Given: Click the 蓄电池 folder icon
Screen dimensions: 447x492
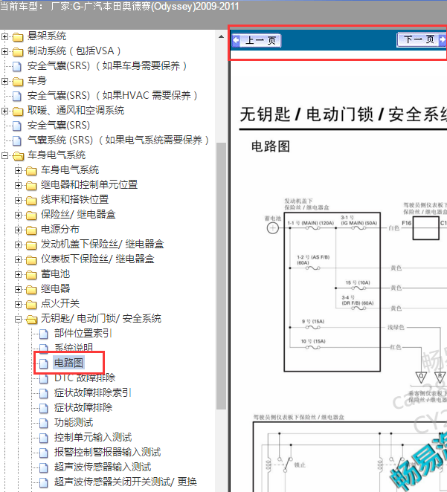Looking at the screenshot, I should (x=31, y=275).
